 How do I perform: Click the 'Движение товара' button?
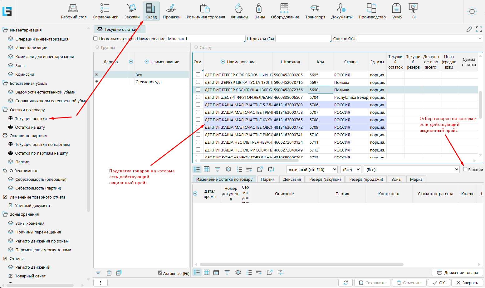point(457,272)
